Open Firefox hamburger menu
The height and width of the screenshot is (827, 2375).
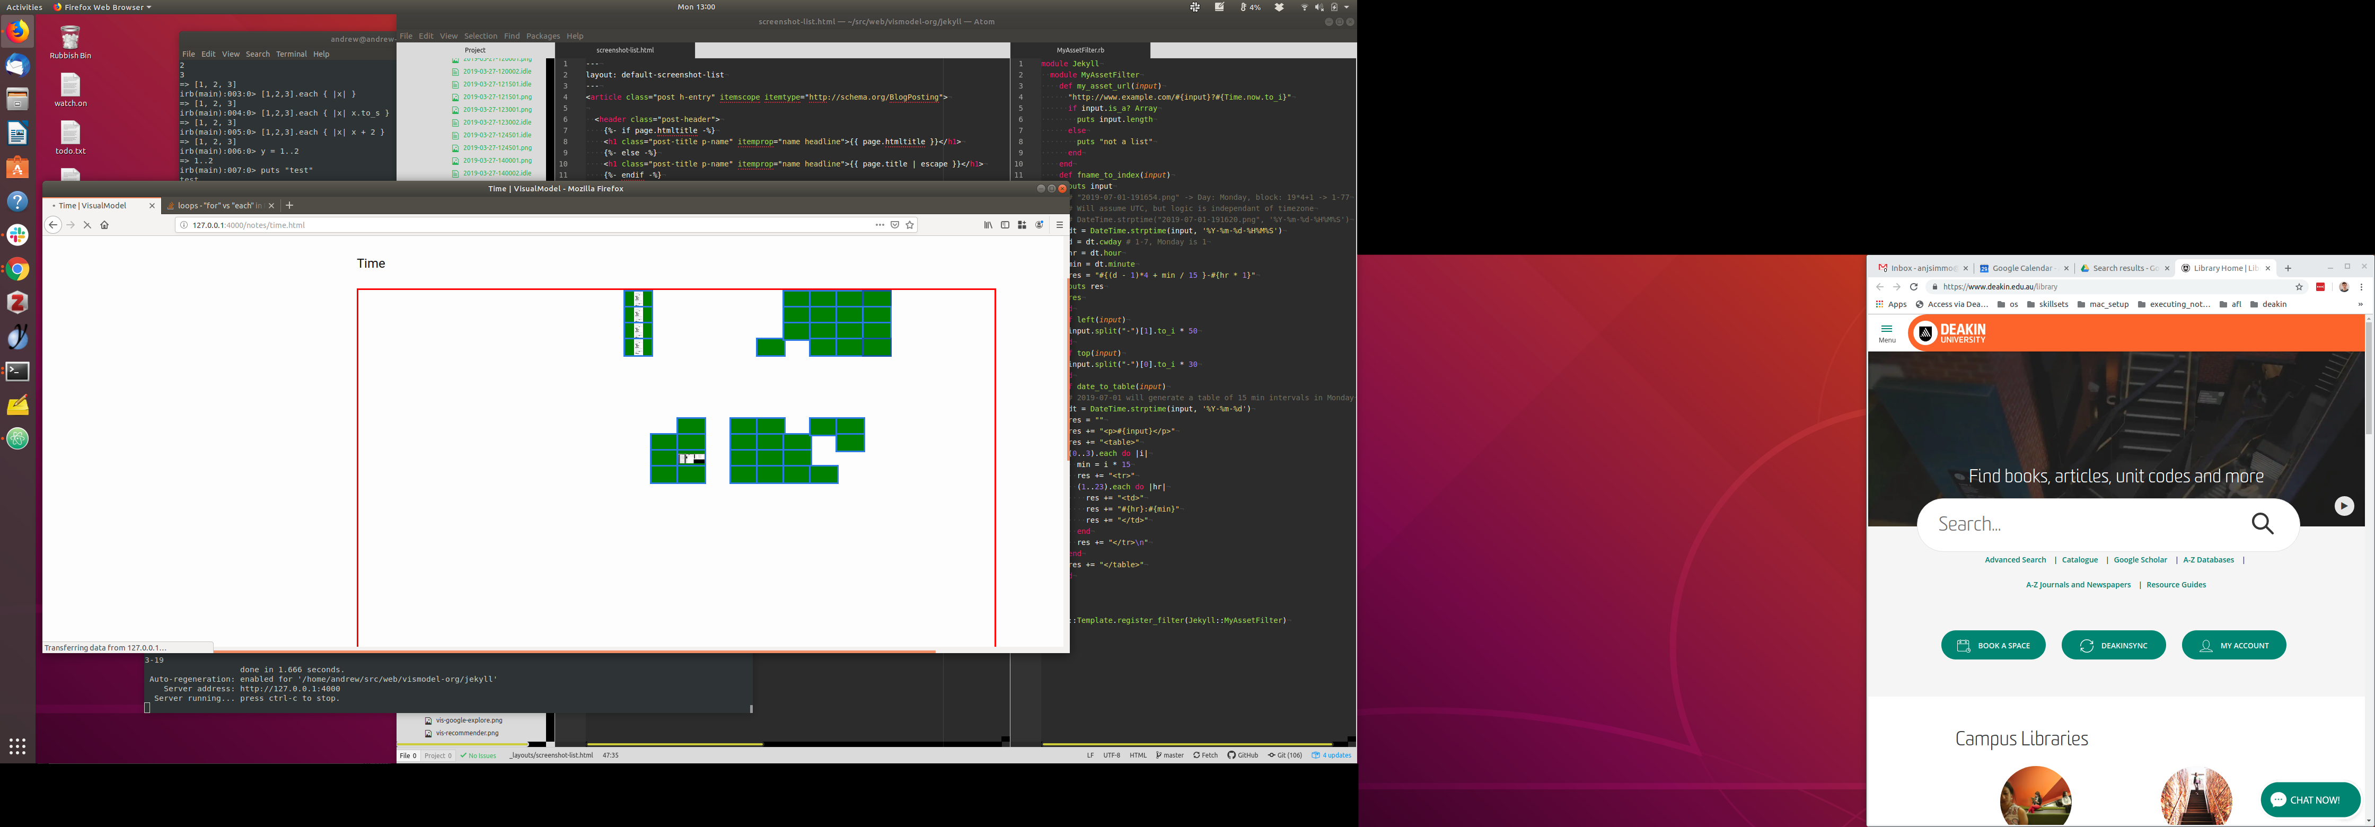click(x=1059, y=225)
